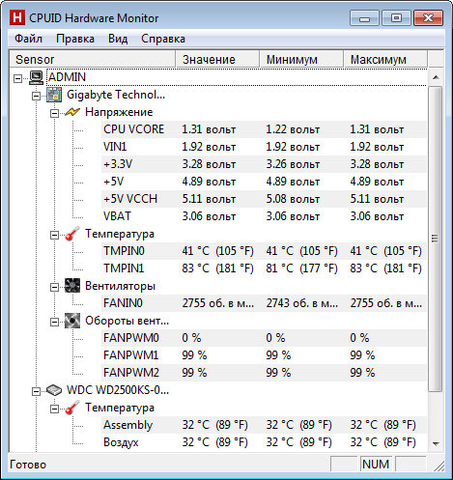Collapse the Вентиляторы group
453x480 pixels.
[x=55, y=287]
